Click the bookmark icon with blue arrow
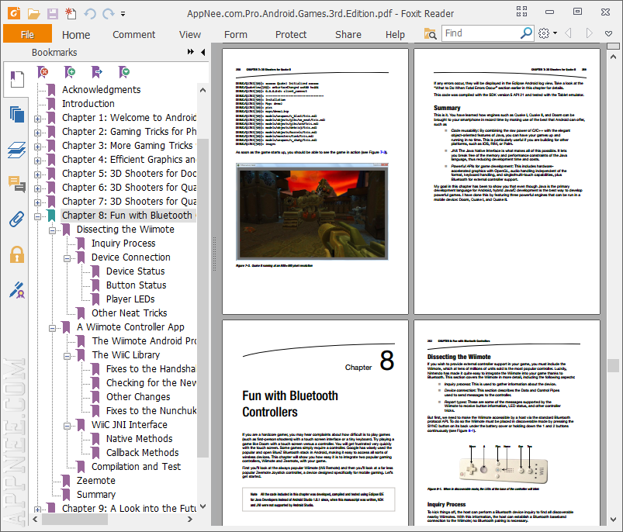The width and height of the screenshot is (623, 532). pos(96,72)
